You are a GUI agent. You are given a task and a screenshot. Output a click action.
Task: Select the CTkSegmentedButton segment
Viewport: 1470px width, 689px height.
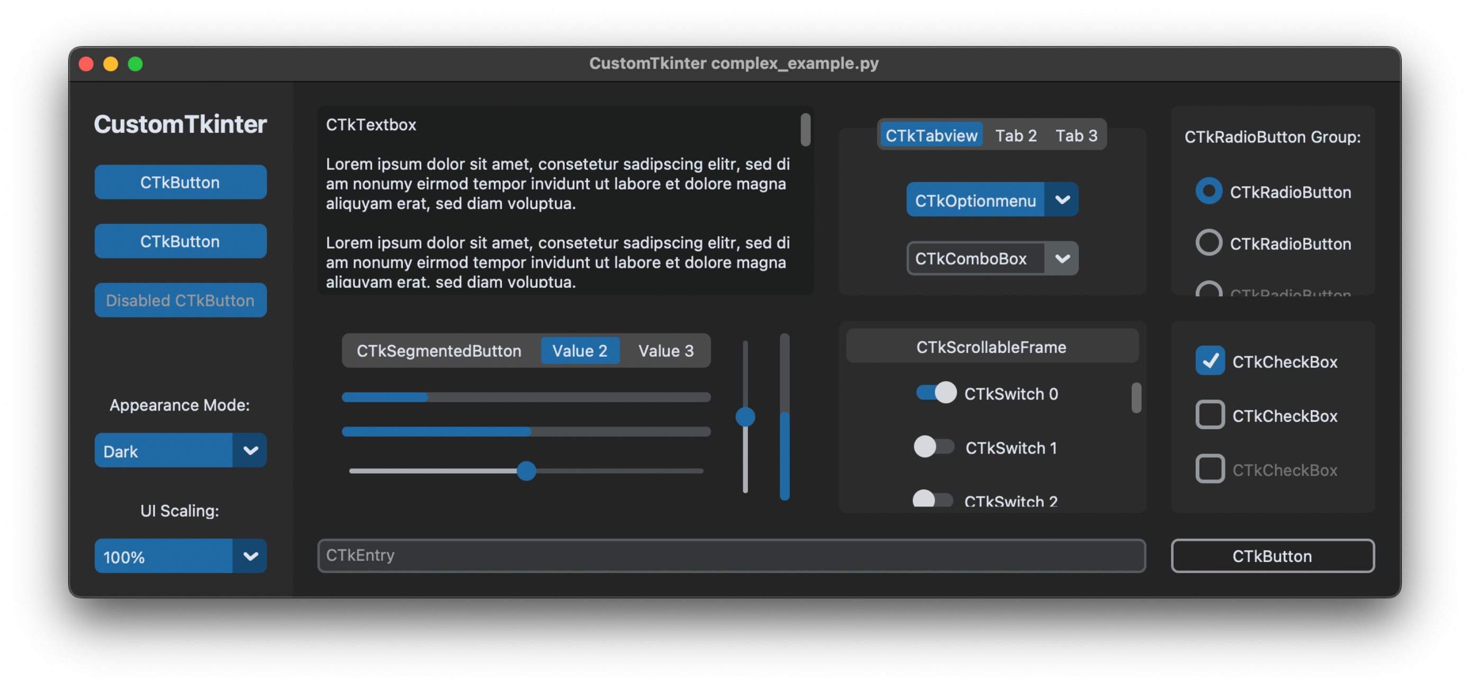(x=439, y=350)
